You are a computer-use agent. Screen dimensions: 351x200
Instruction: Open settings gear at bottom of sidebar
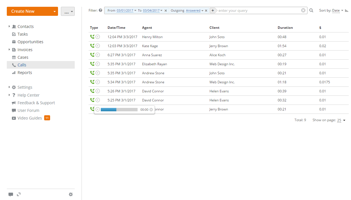(71, 194)
